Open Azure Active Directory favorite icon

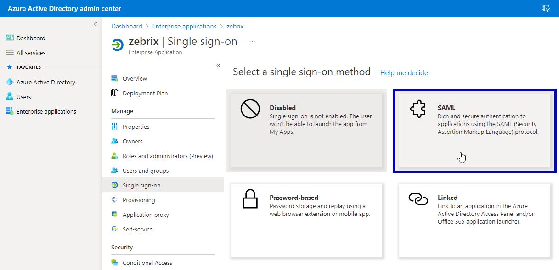pos(9,82)
